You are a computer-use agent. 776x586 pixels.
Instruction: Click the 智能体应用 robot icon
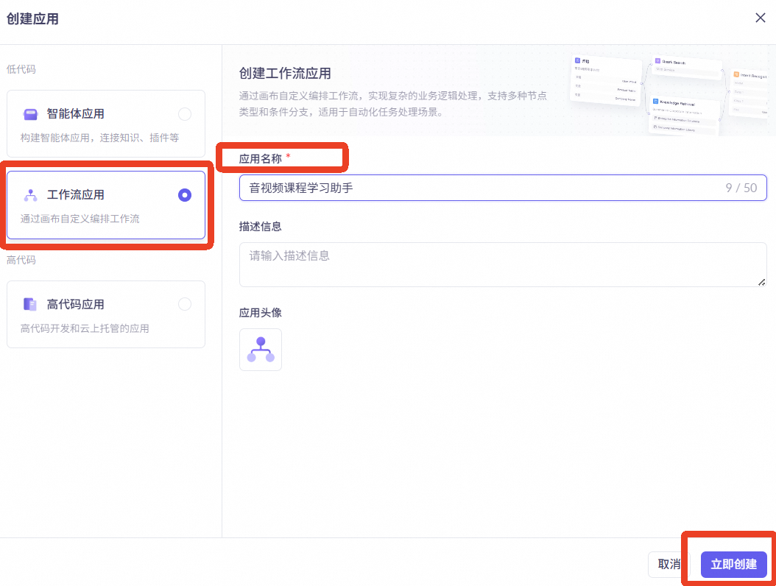point(30,114)
